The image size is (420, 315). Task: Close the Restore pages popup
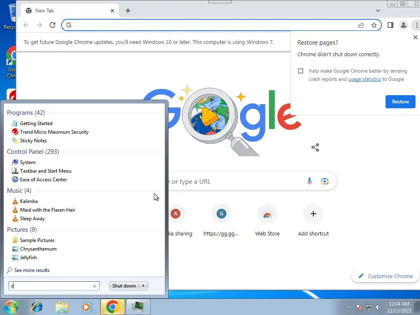tap(415, 37)
